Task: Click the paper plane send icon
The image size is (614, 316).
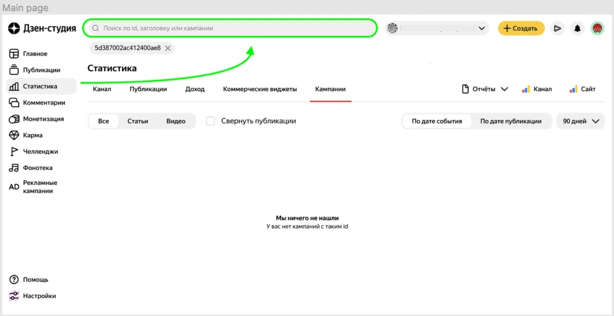Action: click(x=557, y=28)
